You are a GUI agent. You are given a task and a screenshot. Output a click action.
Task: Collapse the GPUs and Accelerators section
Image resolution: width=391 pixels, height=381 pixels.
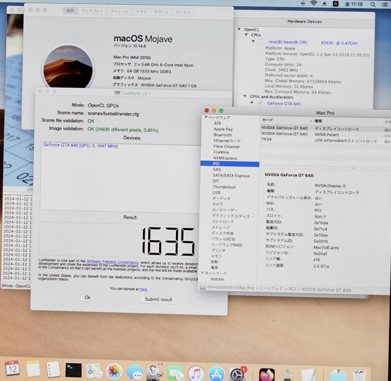(245, 96)
